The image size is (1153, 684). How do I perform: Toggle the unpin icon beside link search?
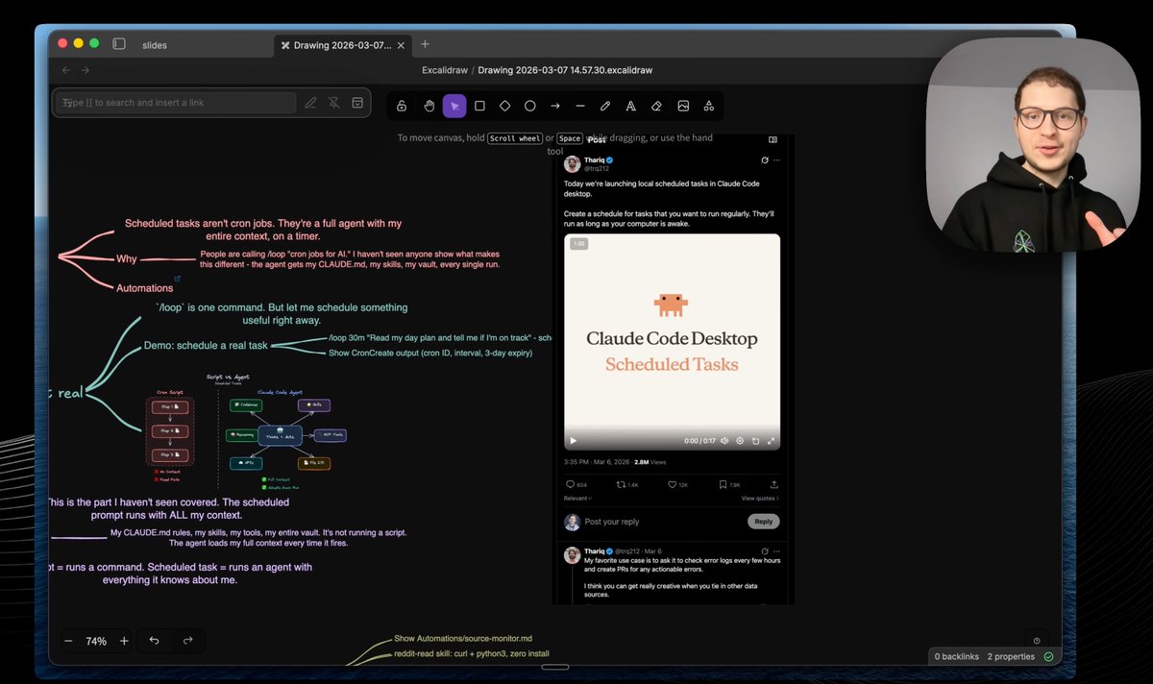[x=333, y=103]
